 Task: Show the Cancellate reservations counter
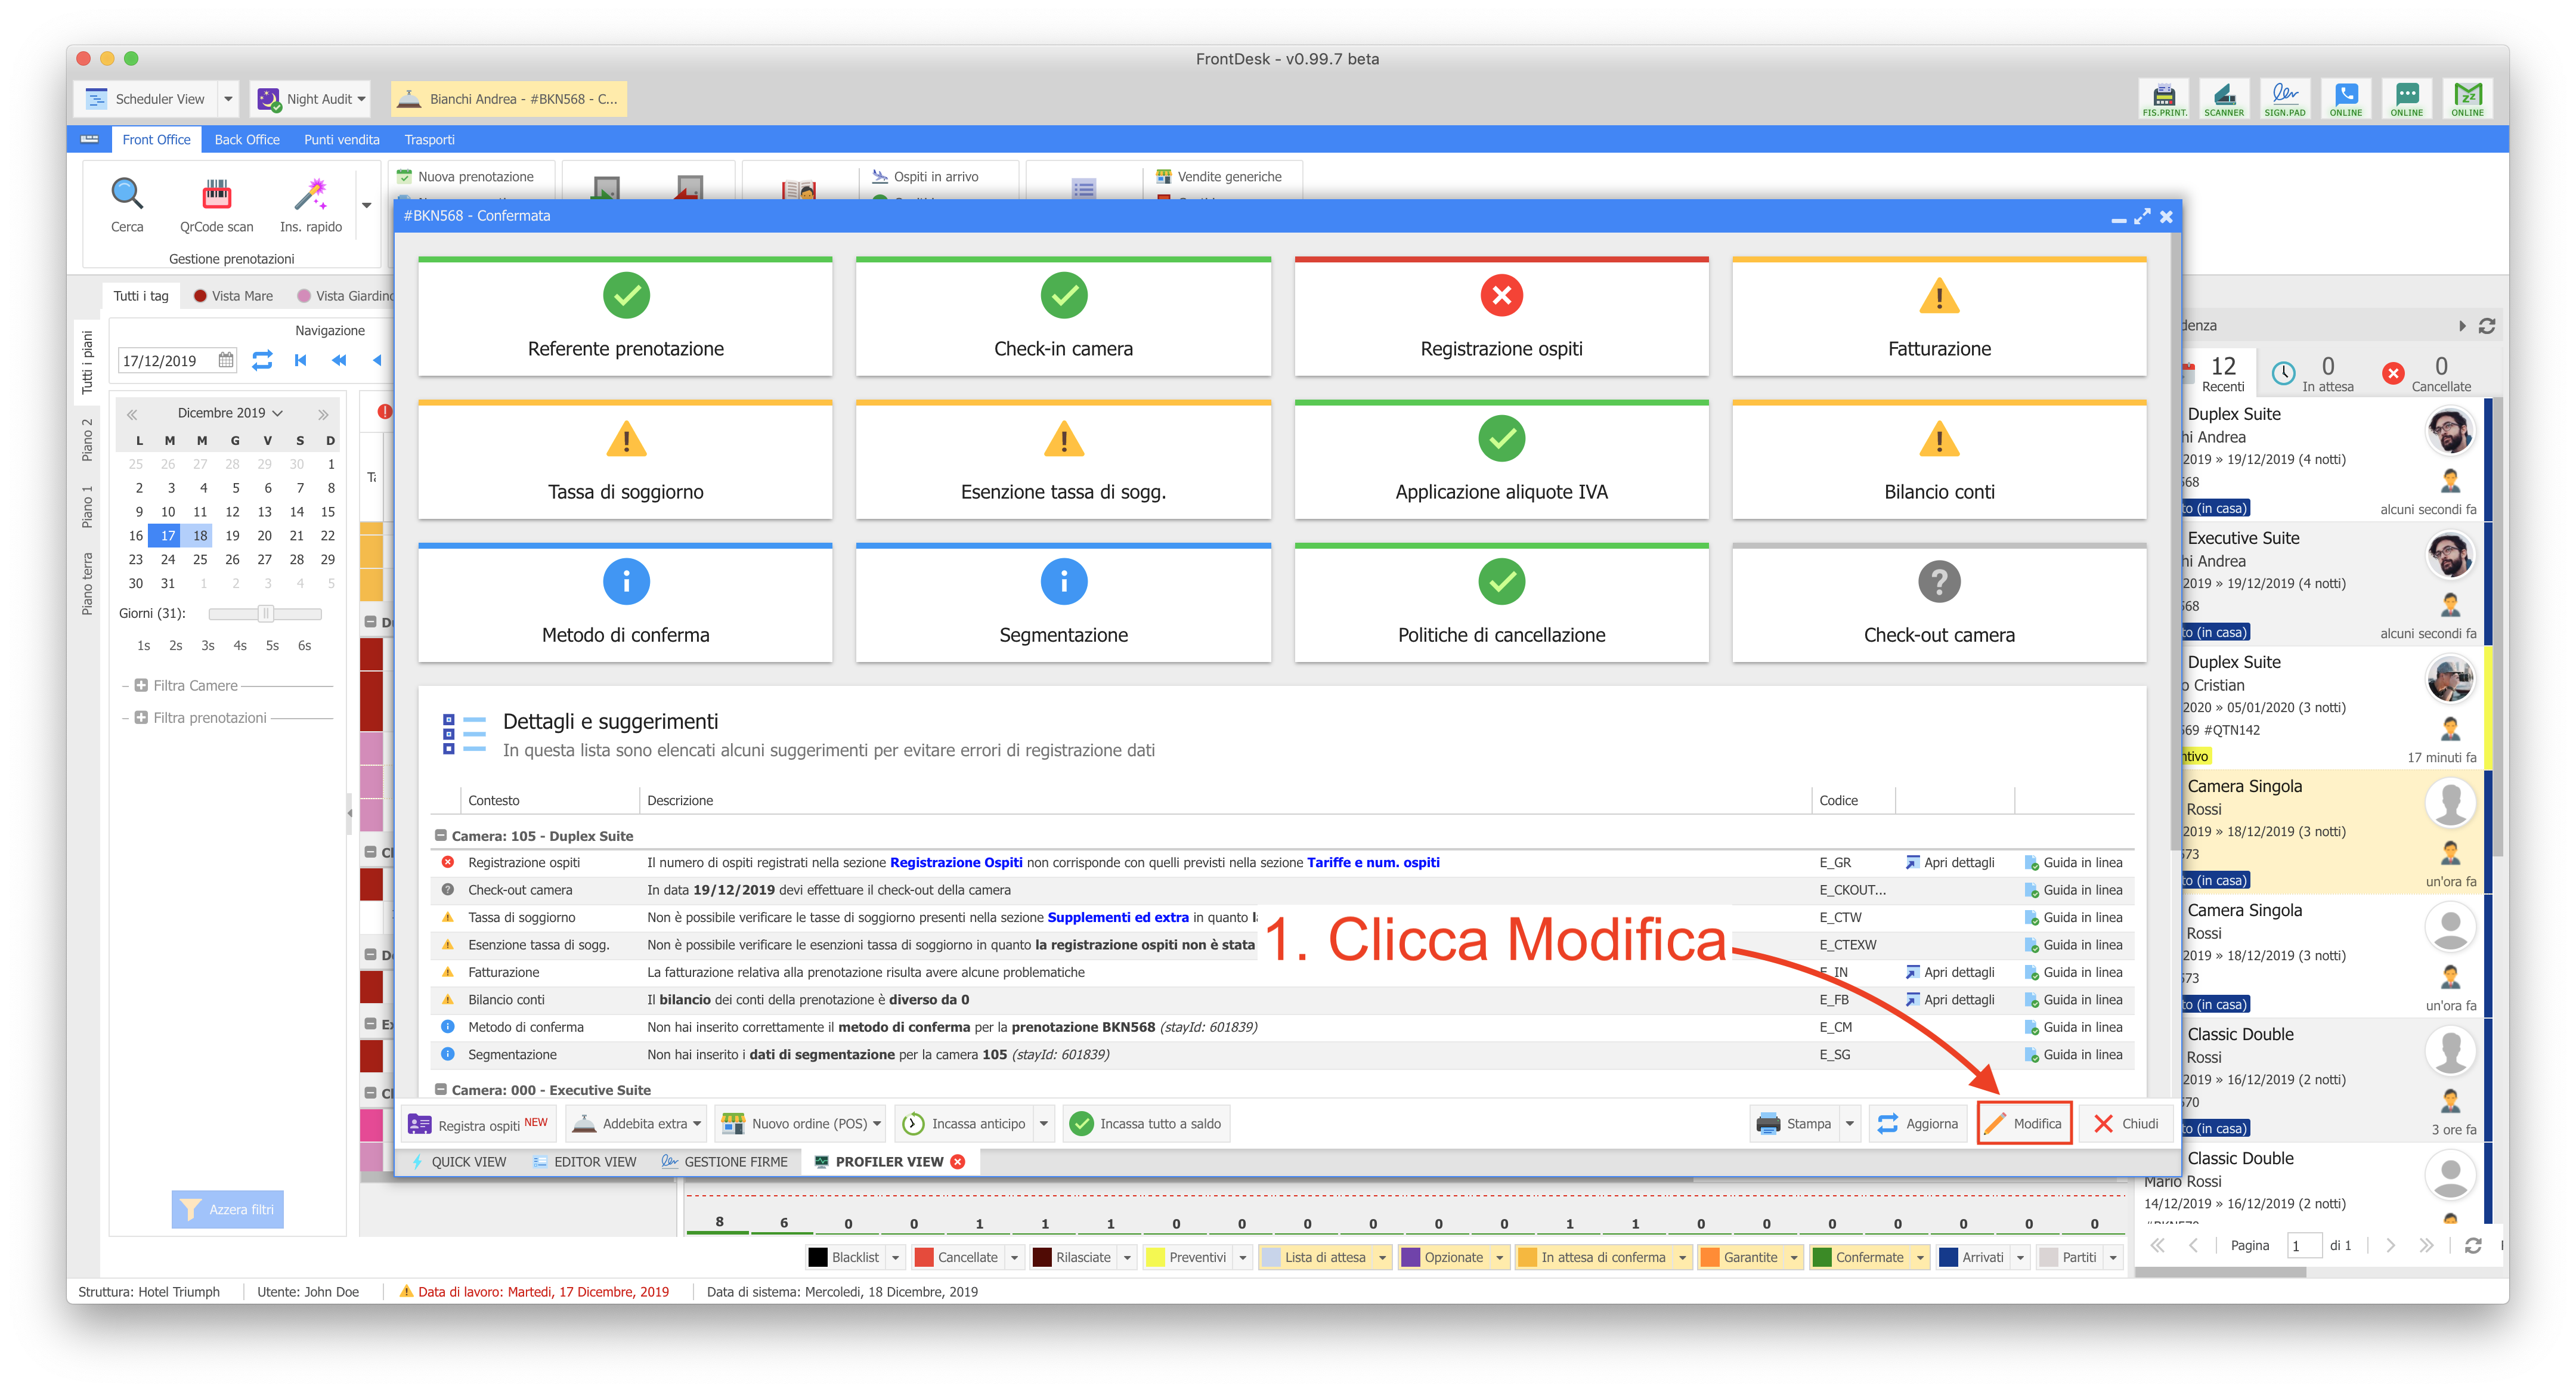2428,374
